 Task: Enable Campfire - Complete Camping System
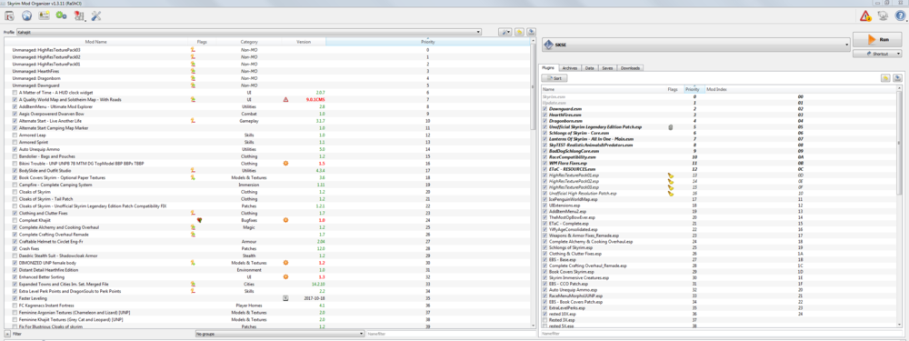click(x=15, y=185)
